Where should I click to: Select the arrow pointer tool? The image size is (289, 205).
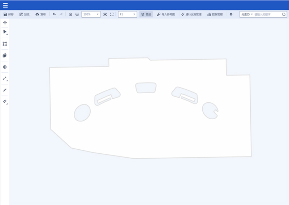(5, 32)
